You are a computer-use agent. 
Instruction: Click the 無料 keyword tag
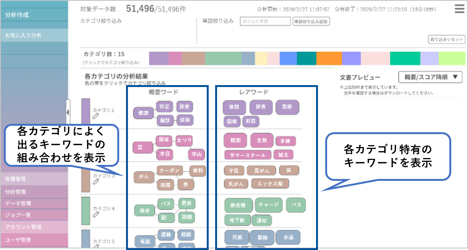[x=198, y=171]
